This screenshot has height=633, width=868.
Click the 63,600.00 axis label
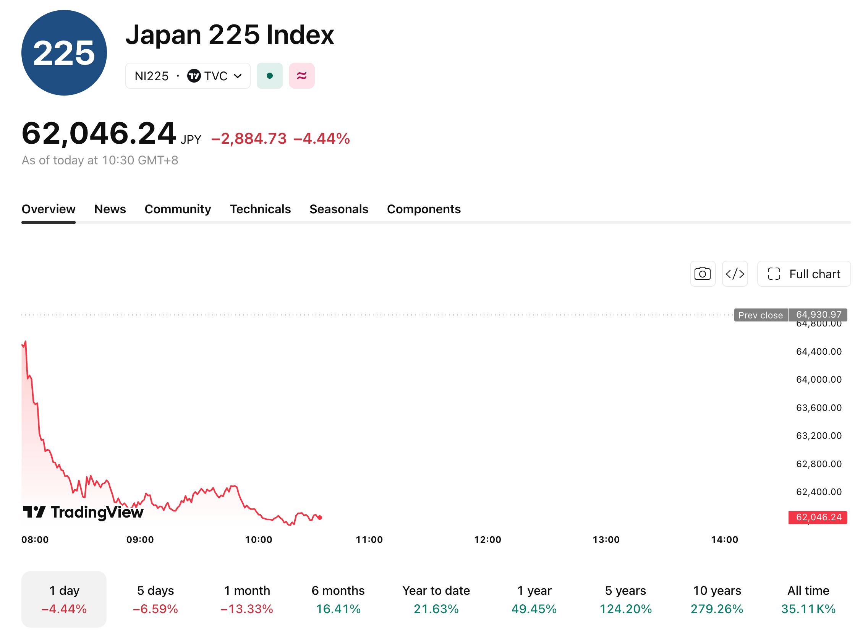coord(819,408)
